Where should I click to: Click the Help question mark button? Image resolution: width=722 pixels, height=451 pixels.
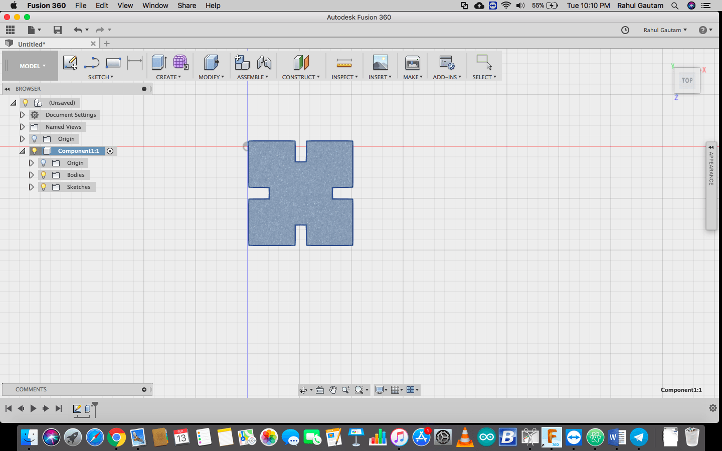tap(705, 30)
